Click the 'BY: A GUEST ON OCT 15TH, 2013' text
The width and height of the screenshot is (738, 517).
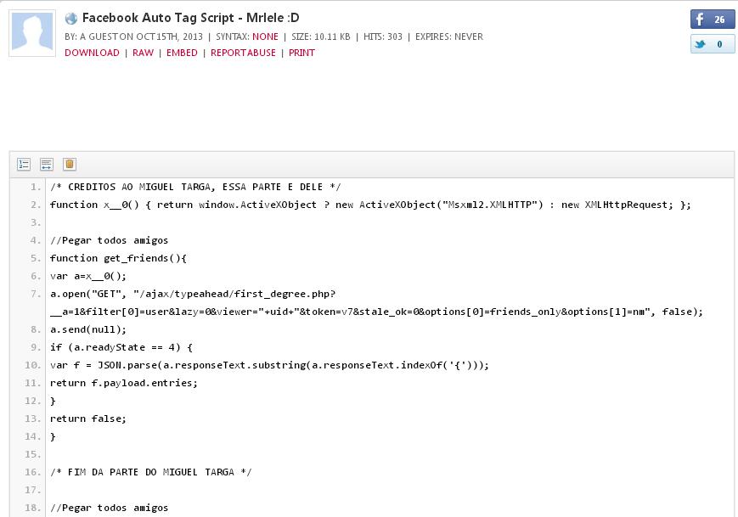pyautogui.click(x=133, y=37)
